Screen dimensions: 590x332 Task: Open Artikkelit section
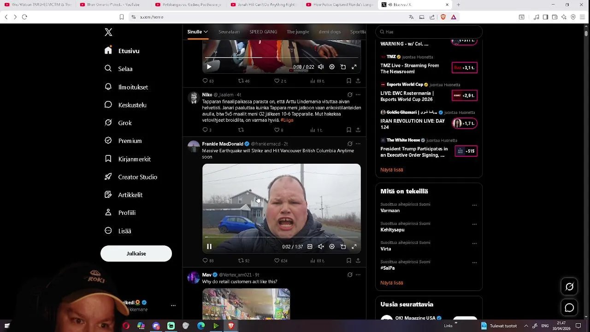coord(124,195)
